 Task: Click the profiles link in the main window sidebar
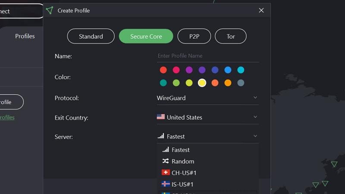point(7,117)
